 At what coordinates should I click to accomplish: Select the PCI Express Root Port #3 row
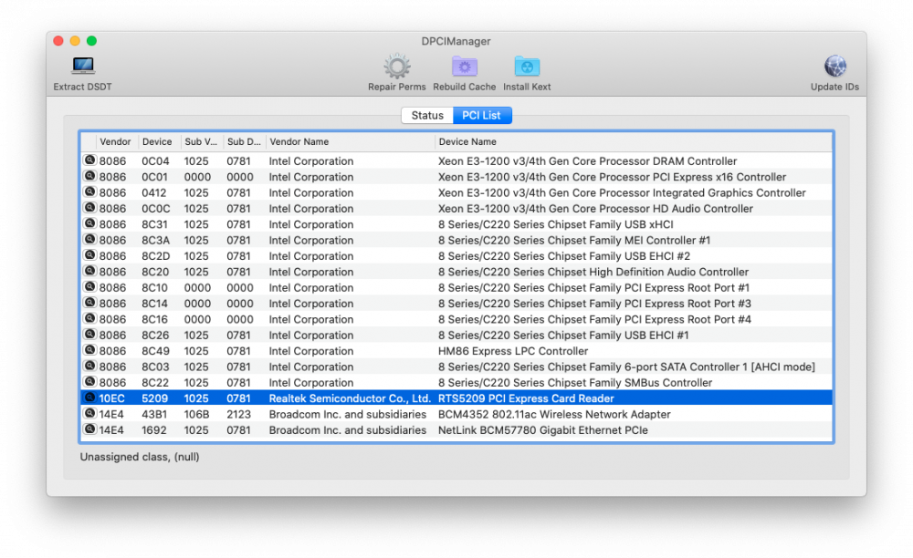click(456, 304)
